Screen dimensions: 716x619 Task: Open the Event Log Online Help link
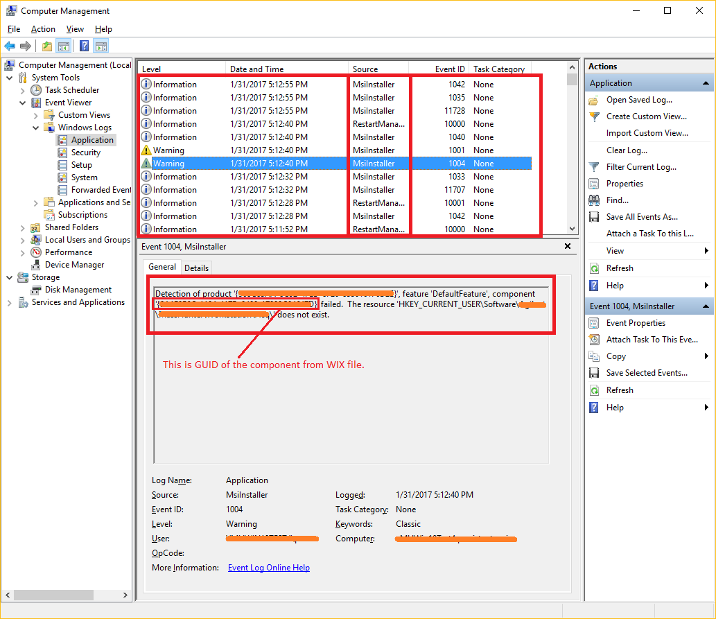(268, 568)
